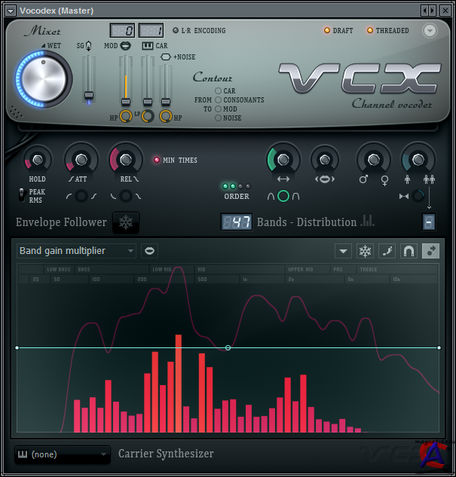Click the slide curve icon in envelope editor
The height and width of the screenshot is (477, 456).
coord(387,251)
